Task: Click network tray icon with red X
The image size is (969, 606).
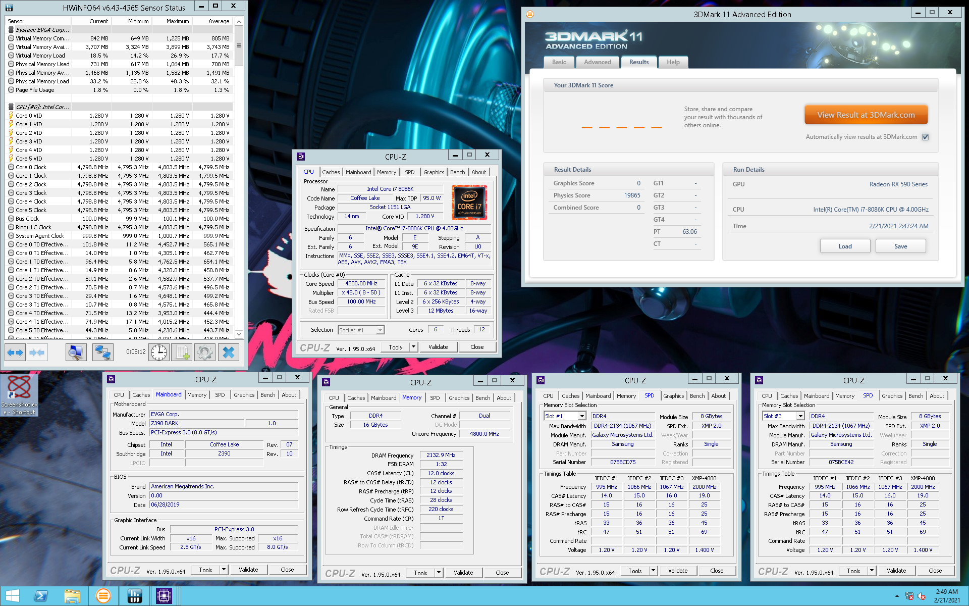Action: [x=909, y=596]
